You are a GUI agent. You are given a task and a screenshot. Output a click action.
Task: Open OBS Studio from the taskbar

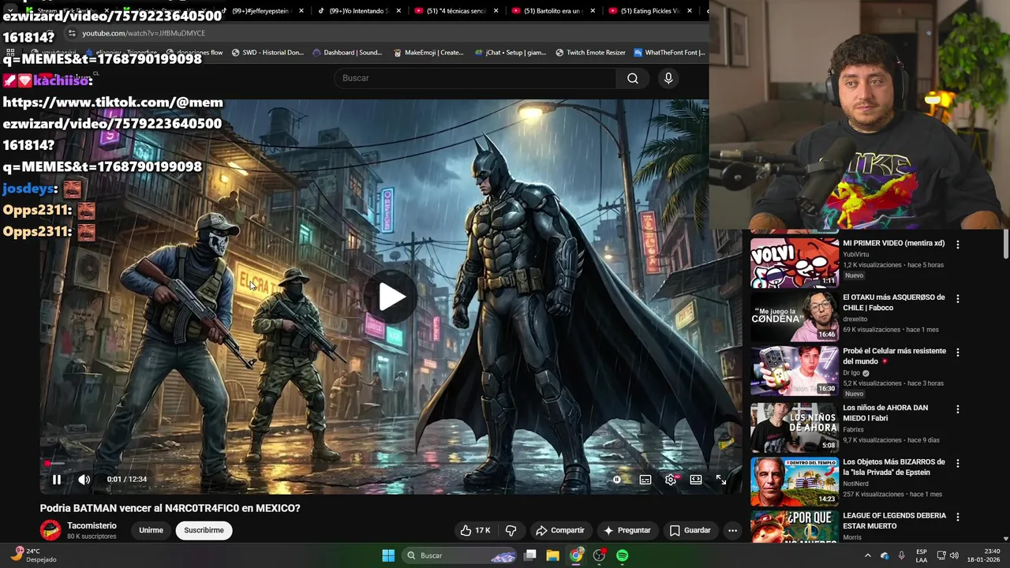pos(600,555)
